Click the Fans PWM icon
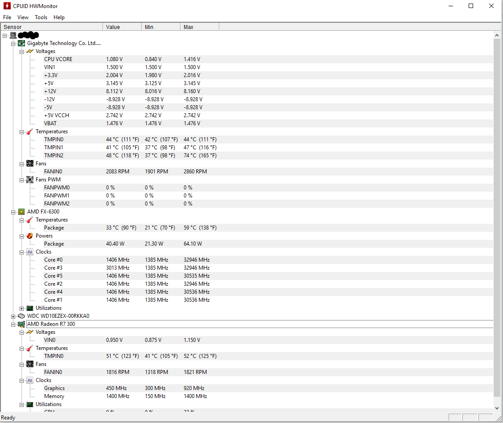Image resolution: width=503 pixels, height=423 pixels. pos(30,180)
